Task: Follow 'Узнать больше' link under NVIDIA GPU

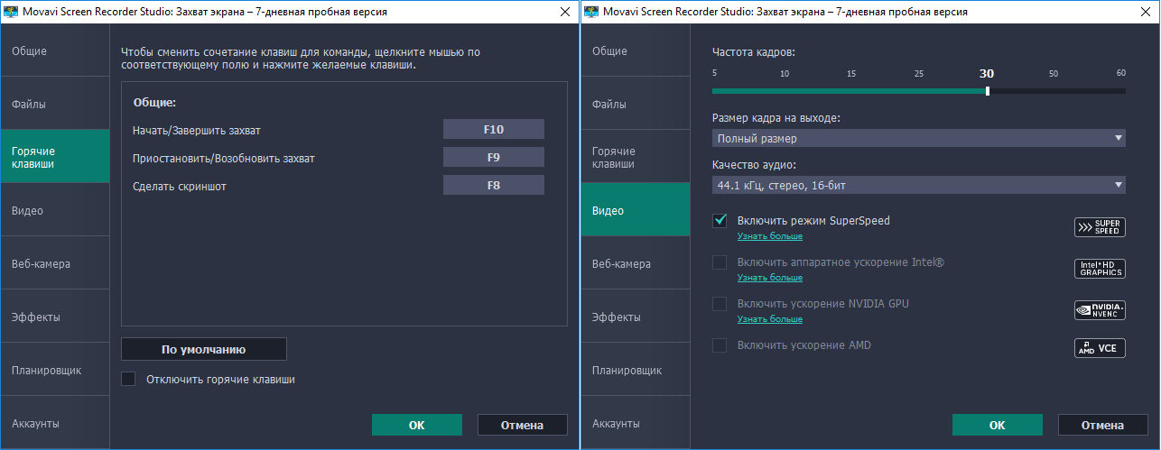Action: pyautogui.click(x=770, y=319)
